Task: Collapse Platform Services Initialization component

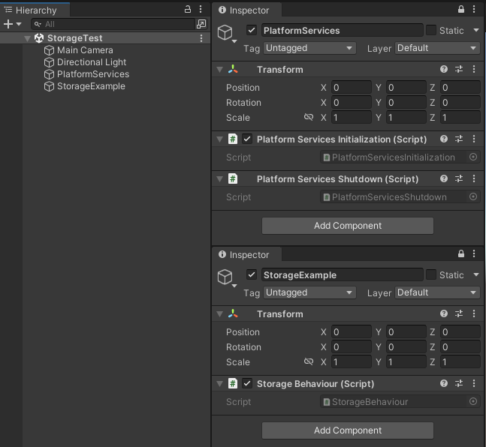Action: tap(220, 139)
